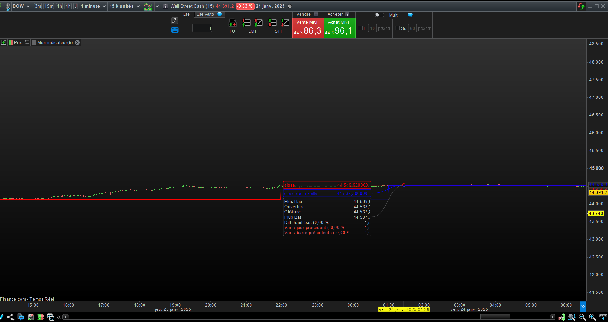Click the scrollbar right arrow button
Screen dimensions: 608x322
coord(552,317)
